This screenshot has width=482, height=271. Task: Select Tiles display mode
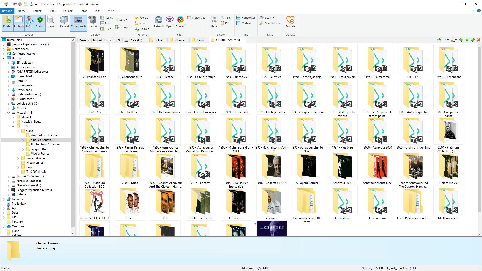click(106, 29)
